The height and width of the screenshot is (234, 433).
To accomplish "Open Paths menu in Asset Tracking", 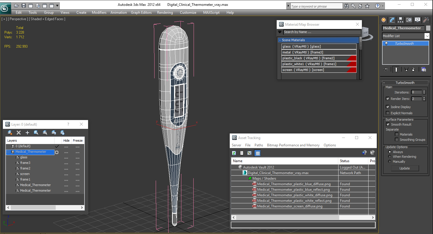I will (x=259, y=145).
